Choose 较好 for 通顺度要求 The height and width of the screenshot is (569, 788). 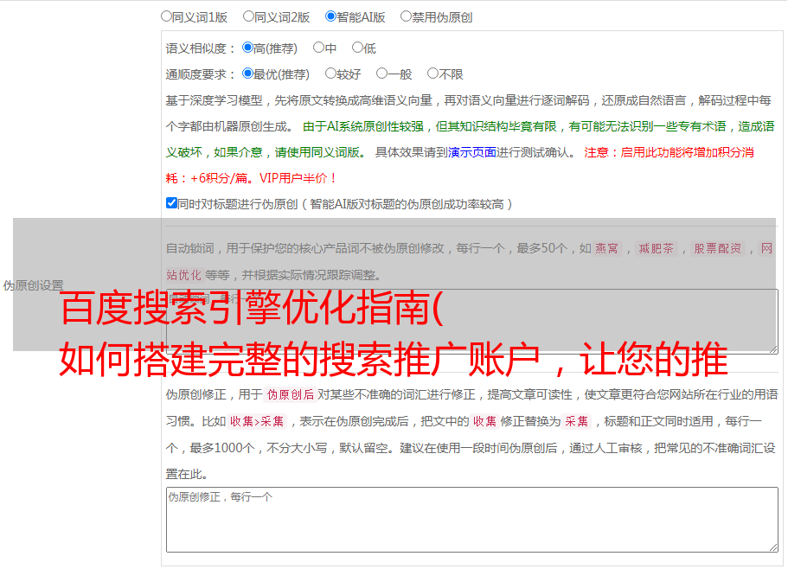tap(330, 74)
